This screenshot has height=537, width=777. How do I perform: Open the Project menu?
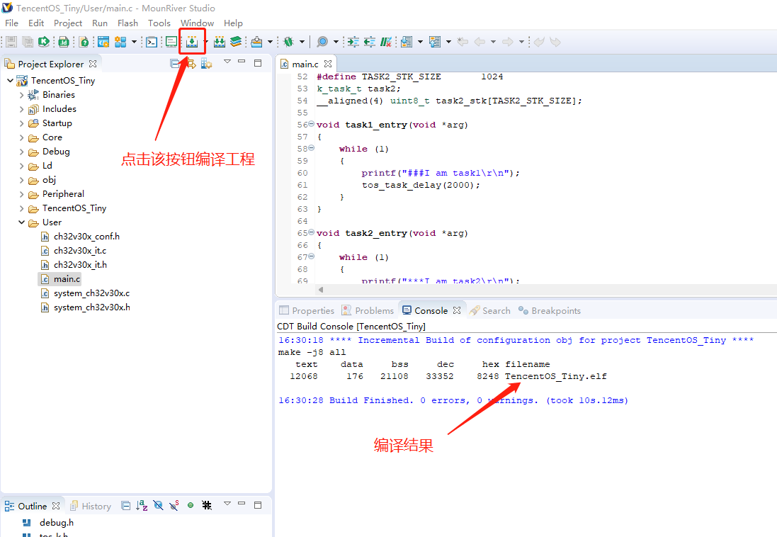click(68, 23)
